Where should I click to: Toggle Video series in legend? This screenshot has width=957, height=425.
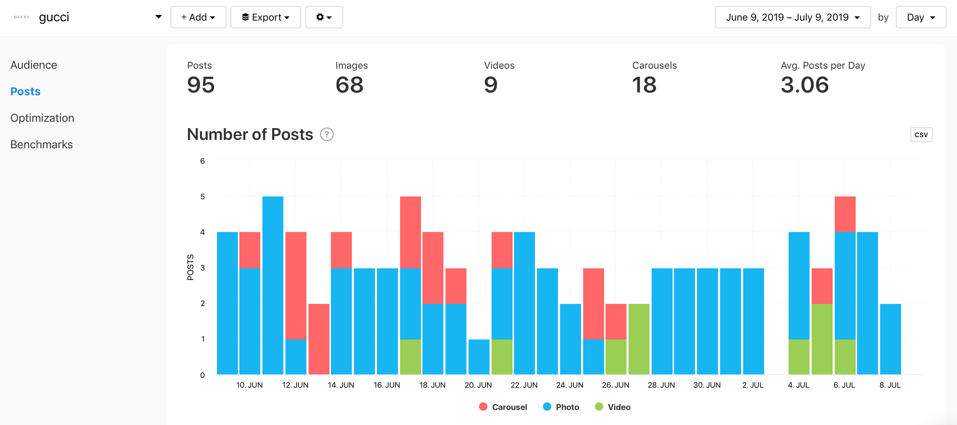point(612,407)
